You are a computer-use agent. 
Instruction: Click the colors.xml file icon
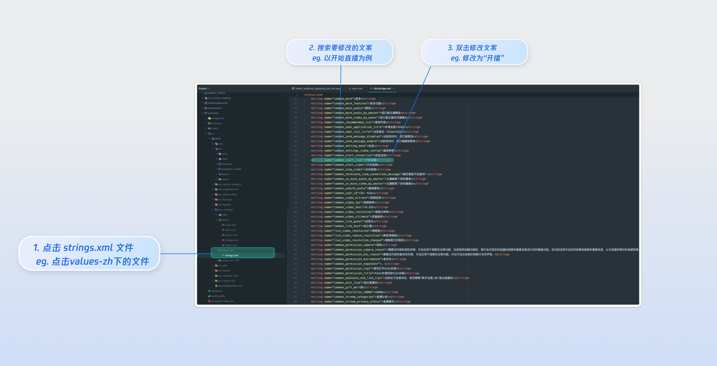click(x=223, y=235)
